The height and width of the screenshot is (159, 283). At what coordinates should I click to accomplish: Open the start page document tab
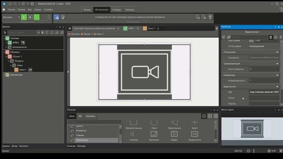(x=94, y=28)
